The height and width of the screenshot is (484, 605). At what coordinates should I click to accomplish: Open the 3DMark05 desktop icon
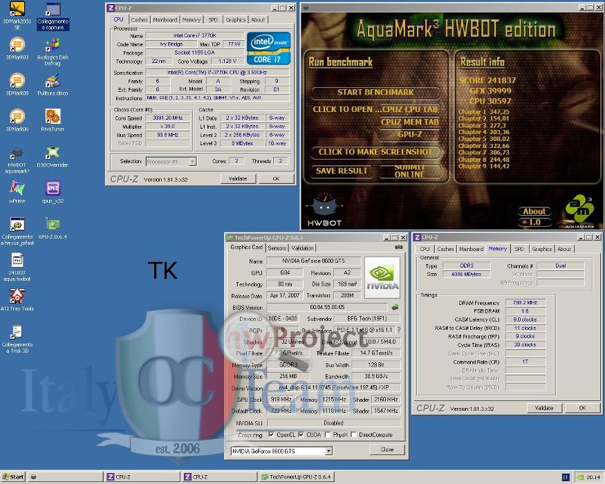click(x=17, y=84)
